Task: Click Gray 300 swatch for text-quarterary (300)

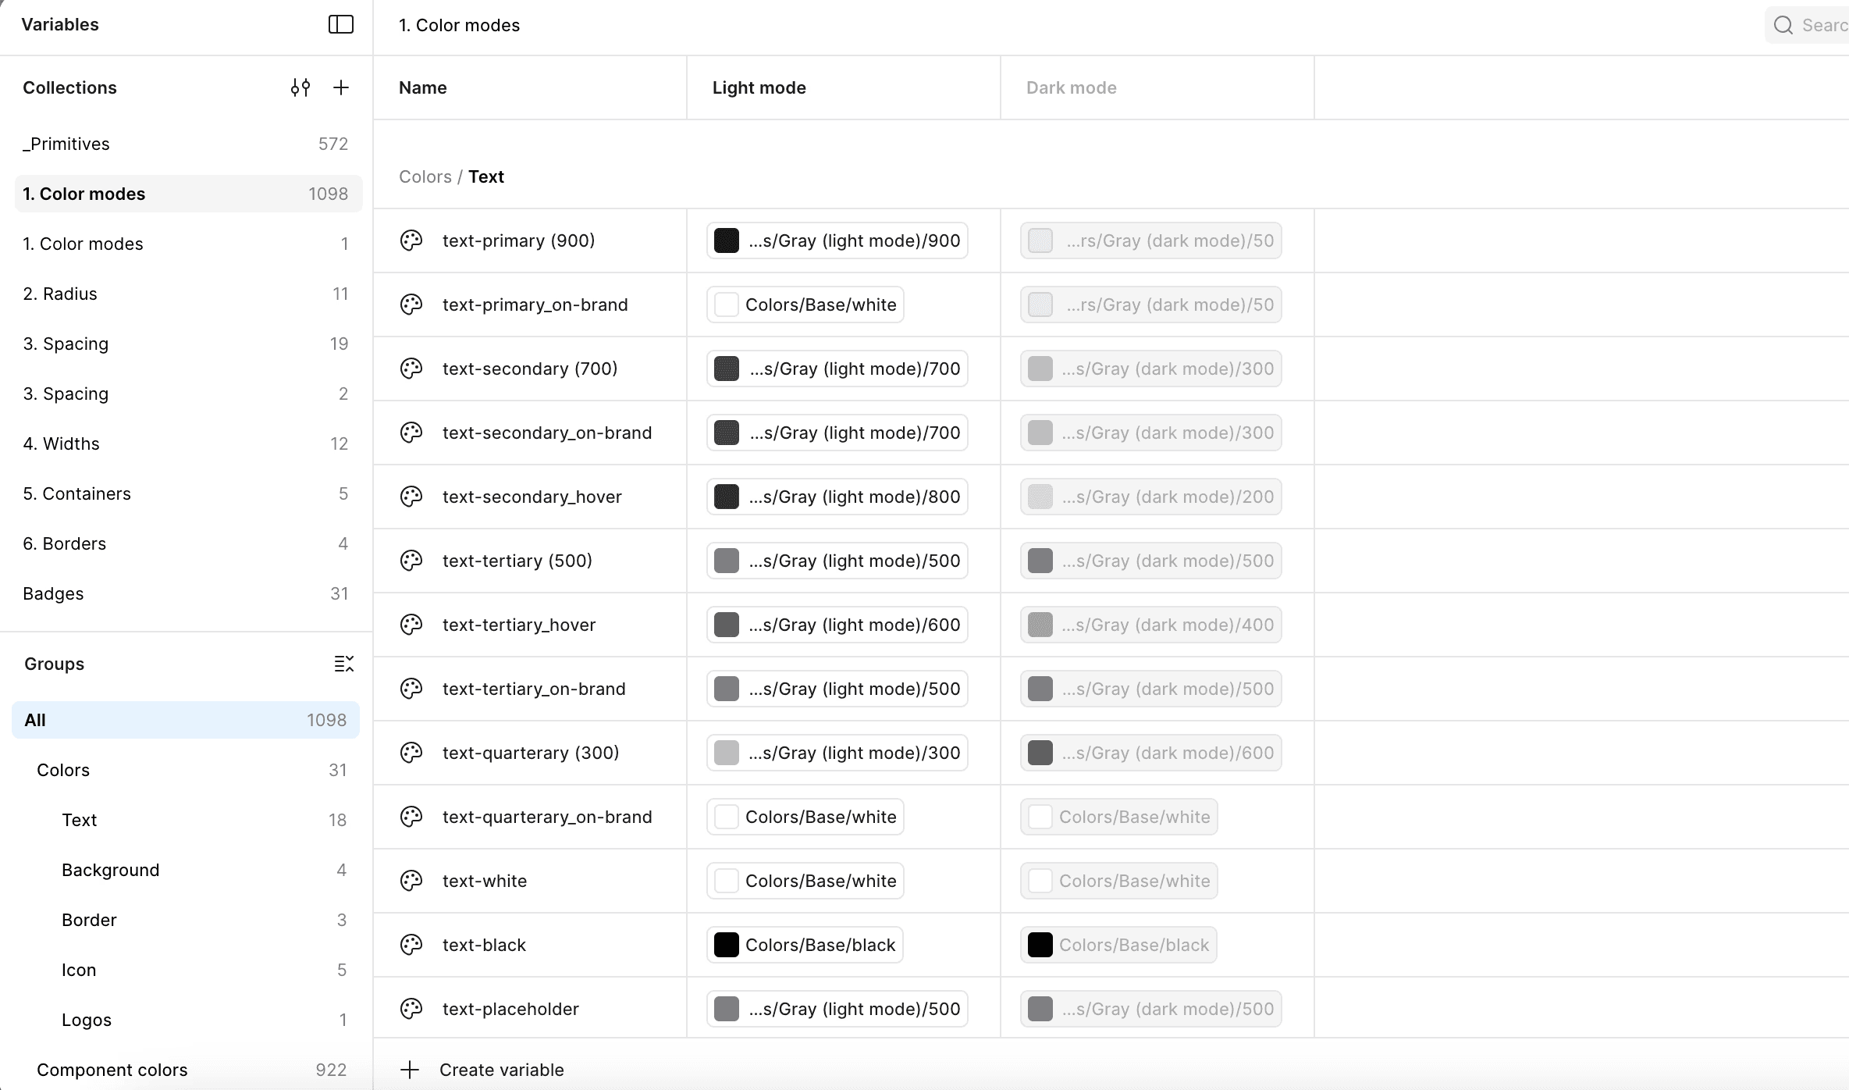Action: (726, 753)
